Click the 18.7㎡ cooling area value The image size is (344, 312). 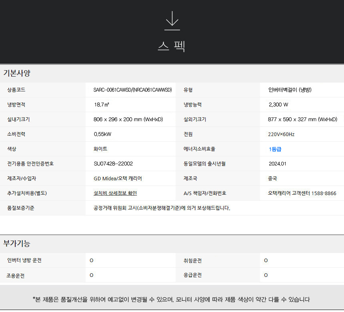tap(102, 105)
